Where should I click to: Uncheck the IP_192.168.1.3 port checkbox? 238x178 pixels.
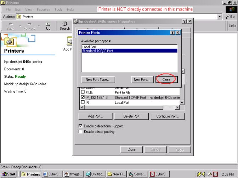point(83,97)
